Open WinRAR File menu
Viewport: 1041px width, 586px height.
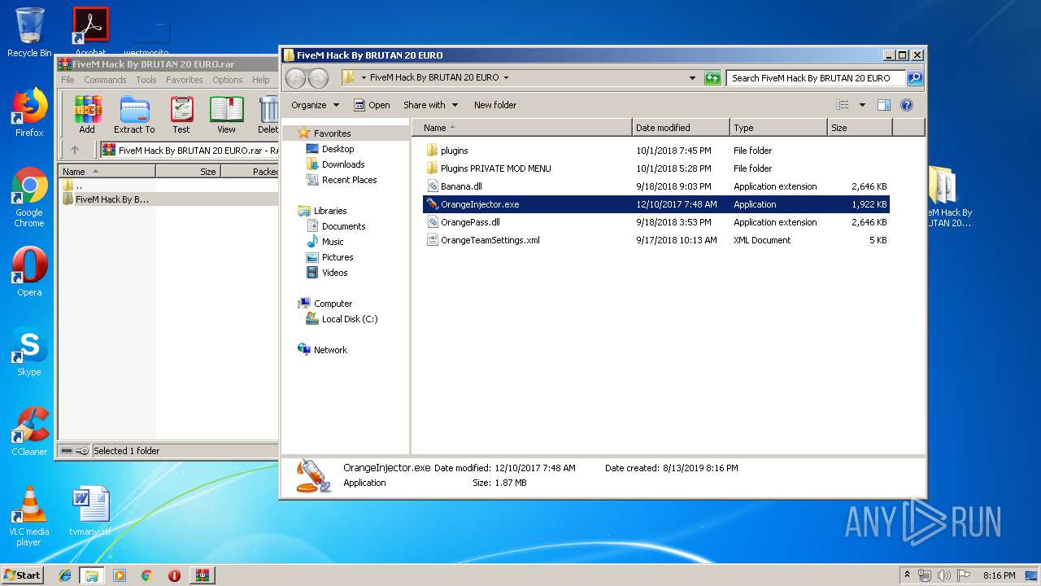coord(68,80)
